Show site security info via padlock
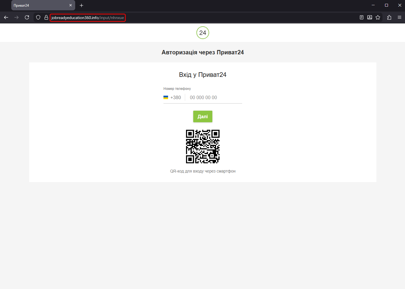This screenshot has height=289, width=405. click(x=46, y=18)
